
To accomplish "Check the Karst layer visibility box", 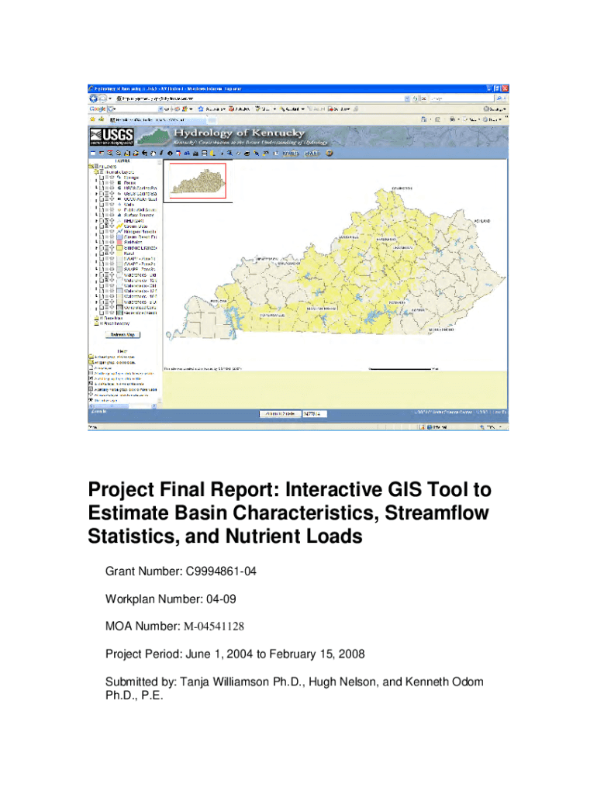I will [x=102, y=252].
